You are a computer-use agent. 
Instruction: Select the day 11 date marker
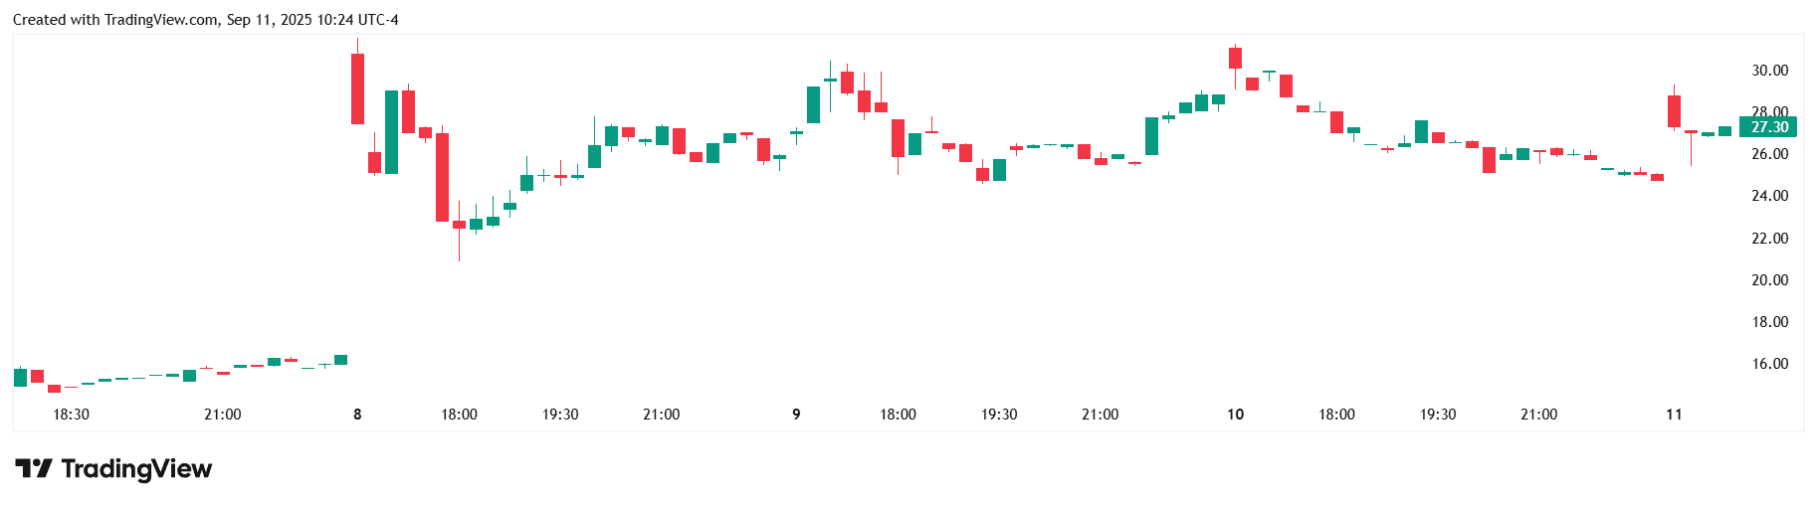pyautogui.click(x=1674, y=415)
